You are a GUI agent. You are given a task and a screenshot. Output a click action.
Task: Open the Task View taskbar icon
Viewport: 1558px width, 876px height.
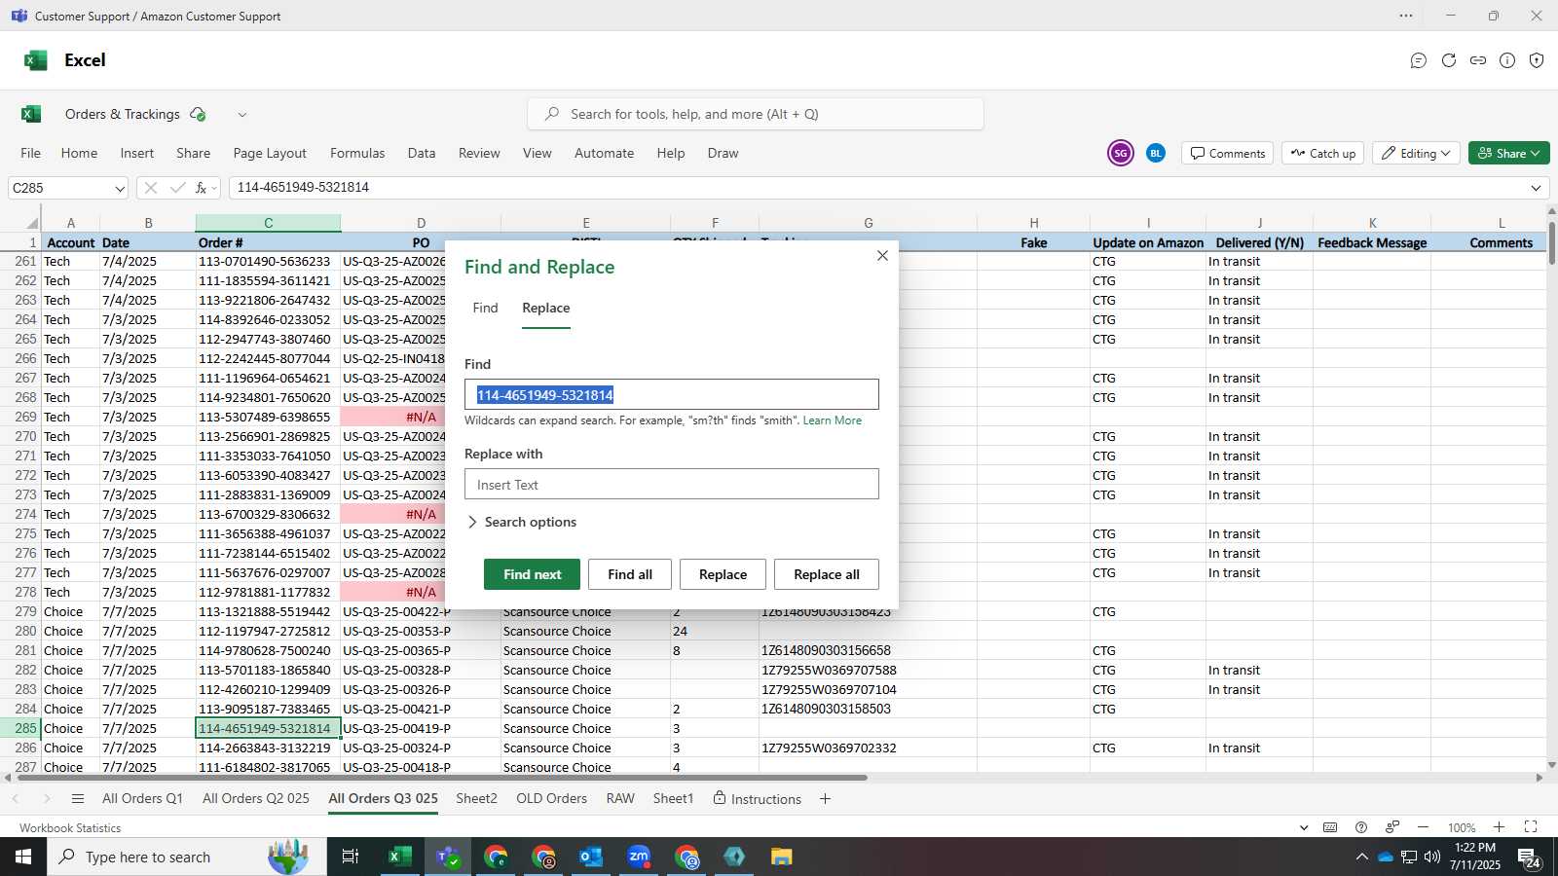(351, 857)
